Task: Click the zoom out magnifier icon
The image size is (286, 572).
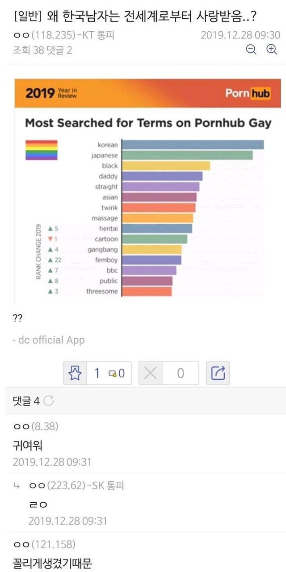Action: click(x=252, y=50)
